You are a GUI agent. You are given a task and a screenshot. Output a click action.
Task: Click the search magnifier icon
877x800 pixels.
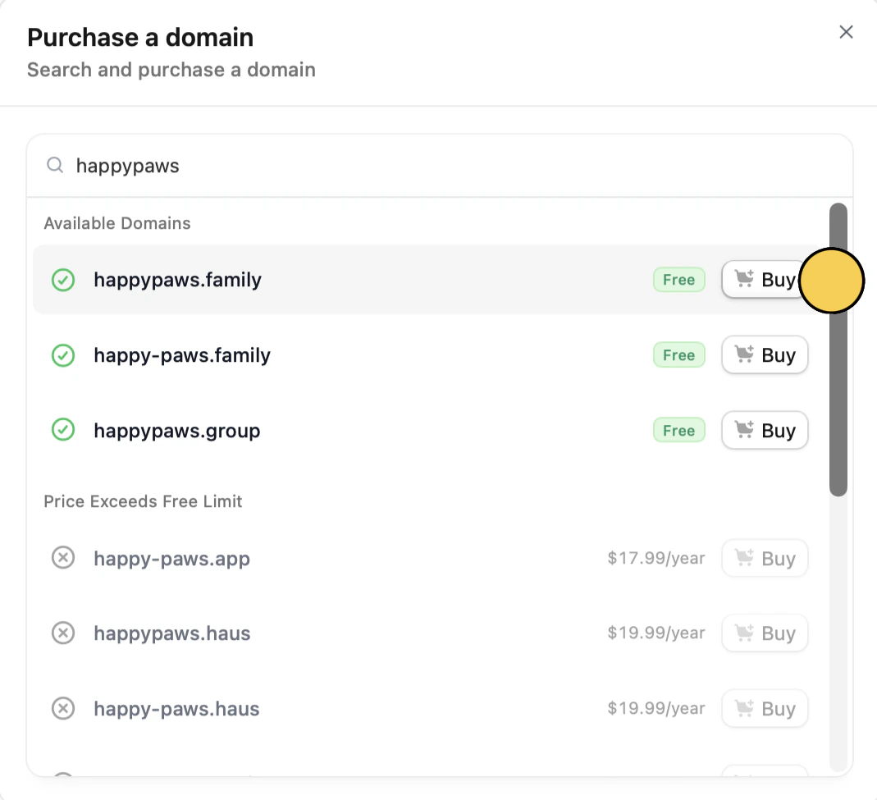(55, 165)
